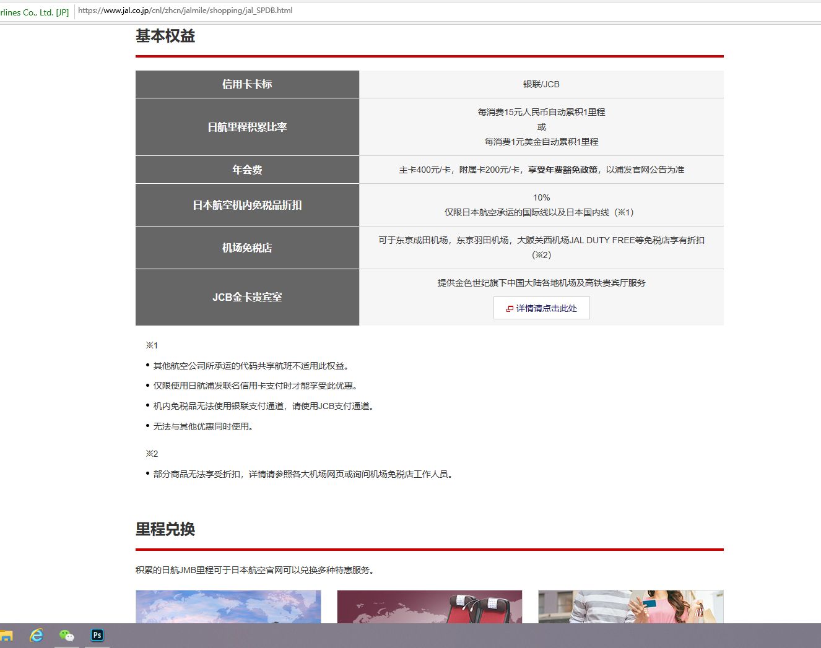Image resolution: width=821 pixels, height=648 pixels.
Task: Click the external link icon beside 详情请点击此处
Action: click(x=510, y=309)
